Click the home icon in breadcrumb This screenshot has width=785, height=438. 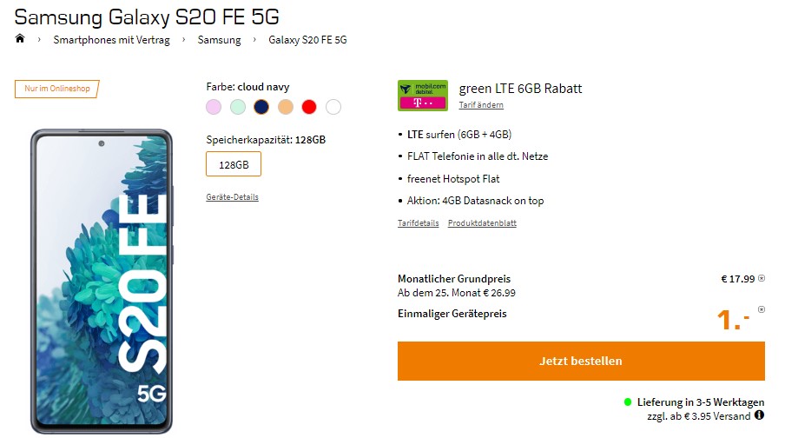(x=20, y=39)
